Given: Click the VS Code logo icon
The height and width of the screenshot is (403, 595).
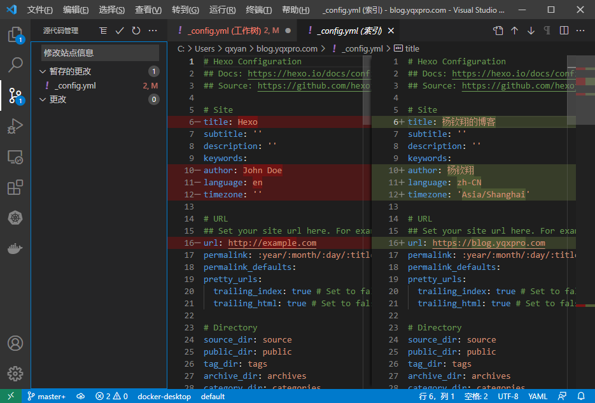Looking at the screenshot, I should click(x=11, y=10).
